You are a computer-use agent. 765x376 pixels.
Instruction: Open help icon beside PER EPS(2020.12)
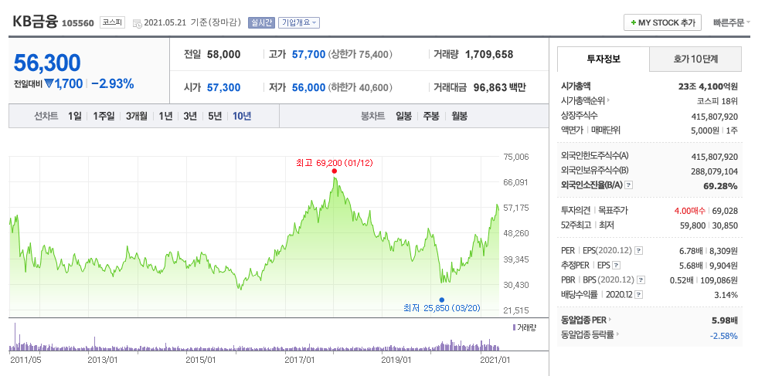point(638,251)
